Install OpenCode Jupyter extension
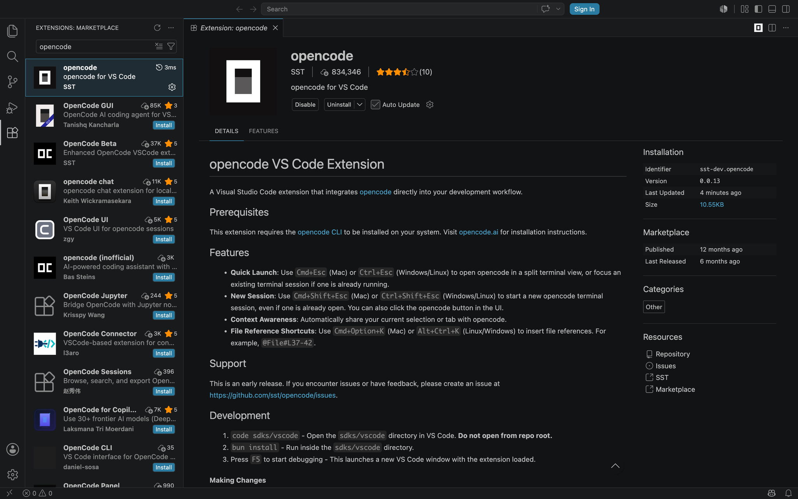This screenshot has width=798, height=499. [x=164, y=315]
